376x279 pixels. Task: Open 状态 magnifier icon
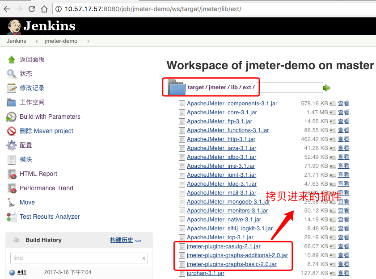tap(11, 74)
